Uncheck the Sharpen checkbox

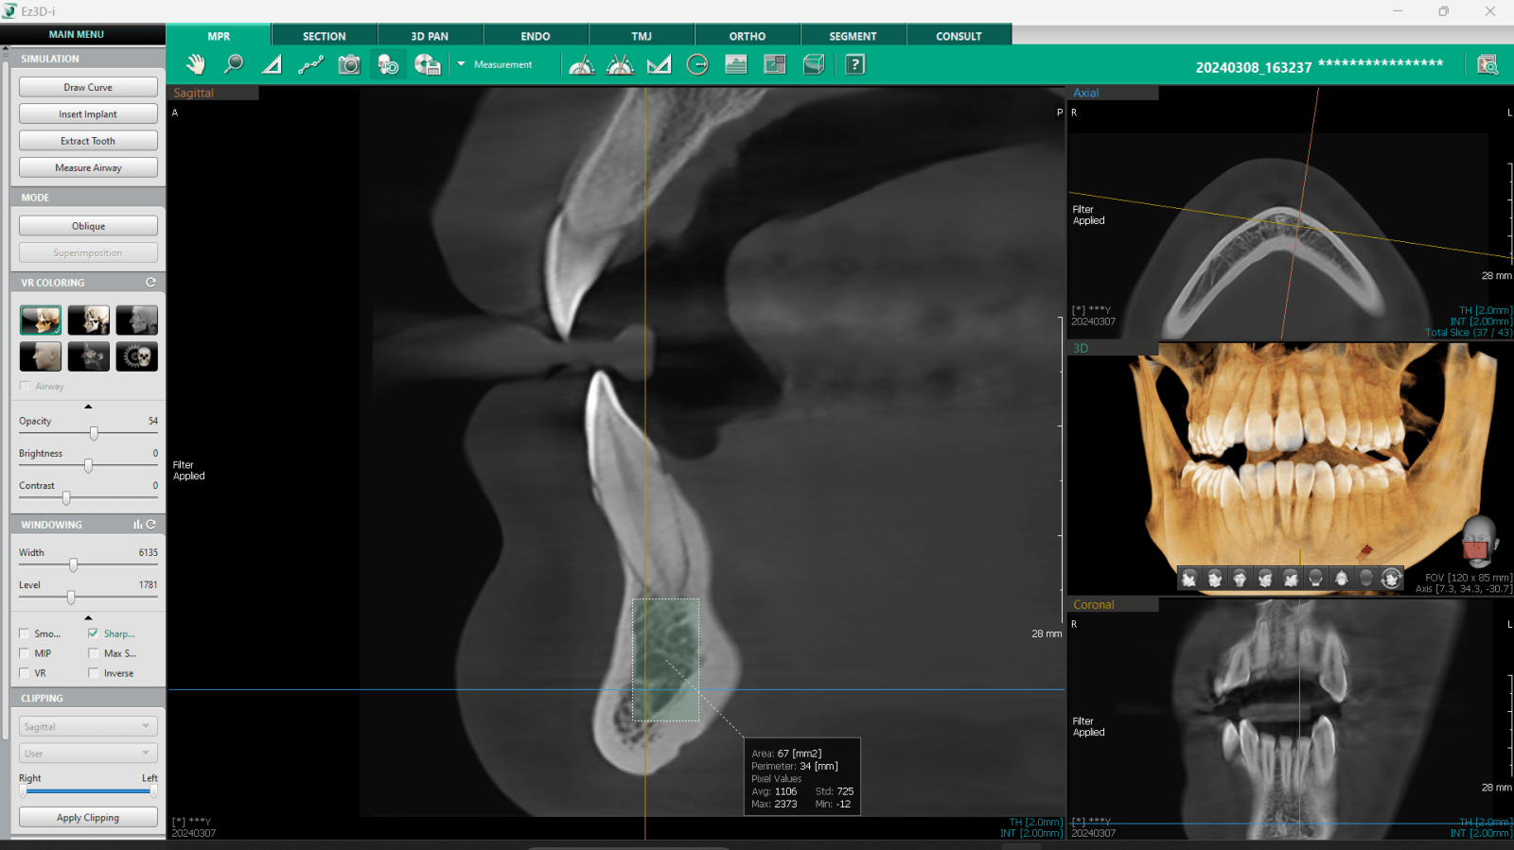pyautogui.click(x=93, y=633)
